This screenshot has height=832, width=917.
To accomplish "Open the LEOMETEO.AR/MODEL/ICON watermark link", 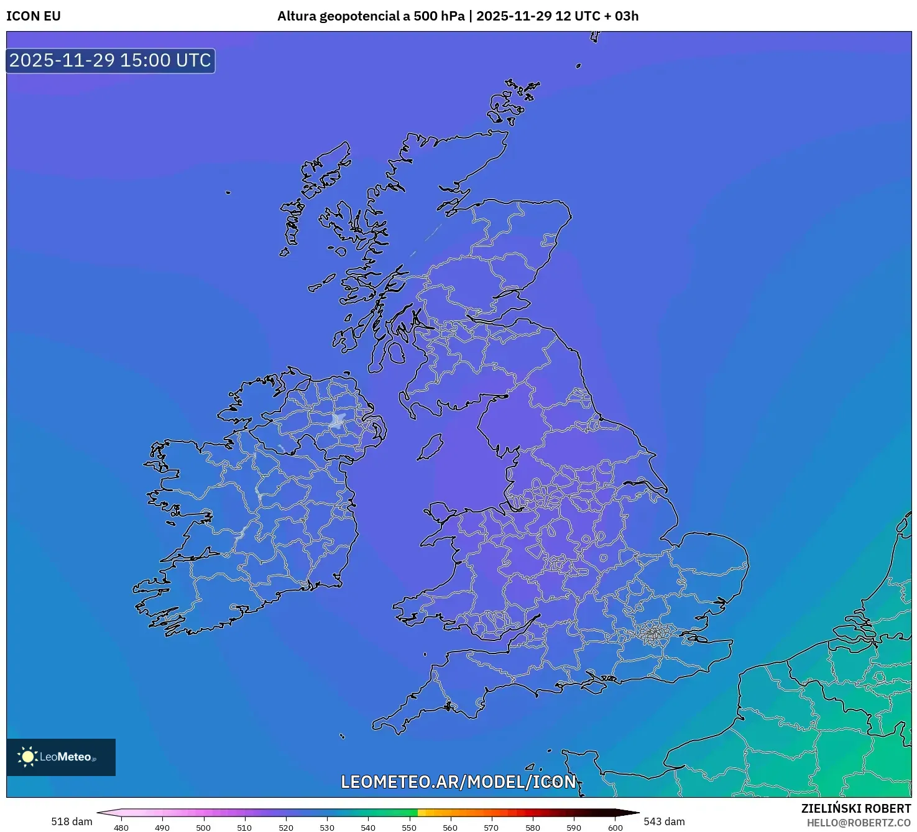I will pyautogui.click(x=458, y=782).
